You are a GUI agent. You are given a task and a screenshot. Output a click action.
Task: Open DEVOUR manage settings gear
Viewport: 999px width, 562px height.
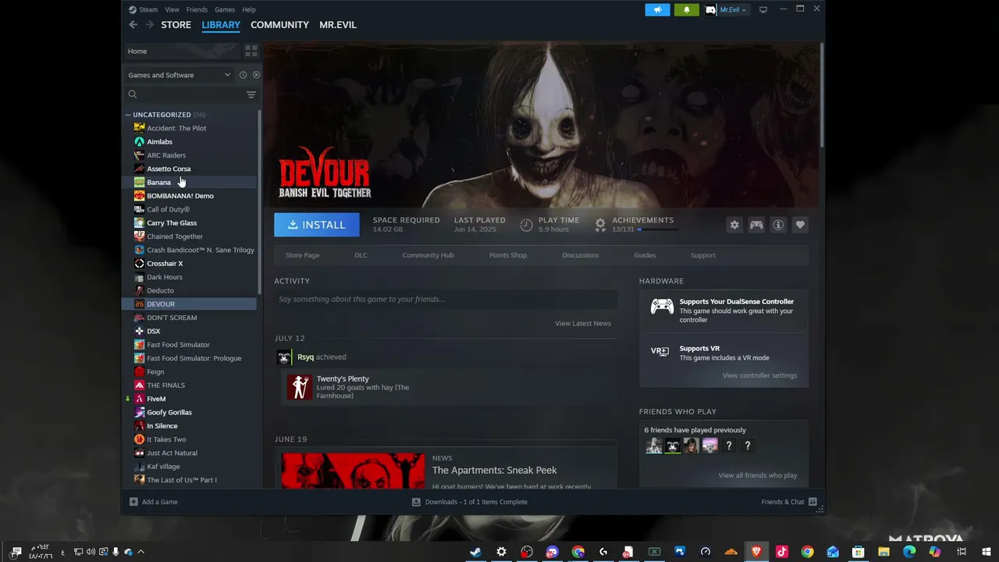[x=734, y=225]
